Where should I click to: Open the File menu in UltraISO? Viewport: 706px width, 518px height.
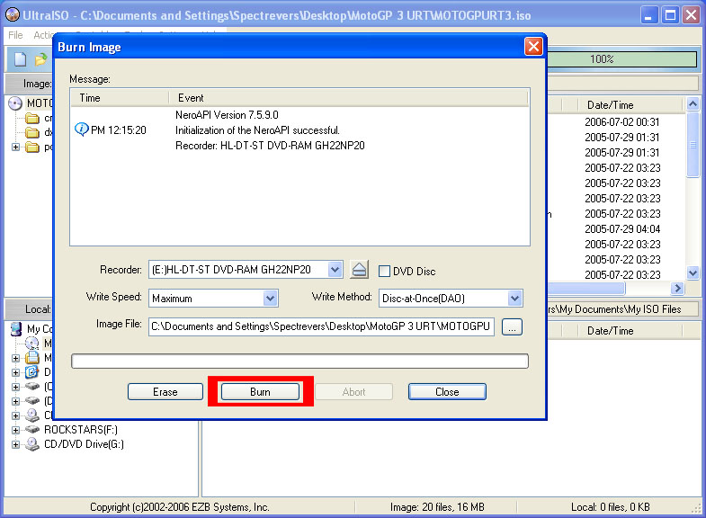(x=15, y=35)
